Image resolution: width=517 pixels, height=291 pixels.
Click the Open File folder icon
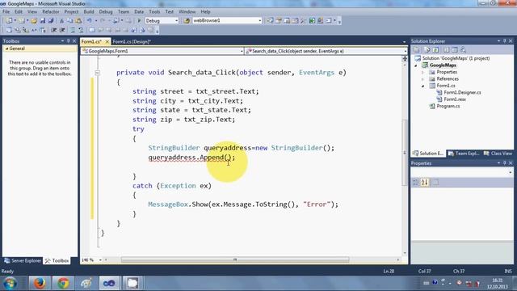34,21
